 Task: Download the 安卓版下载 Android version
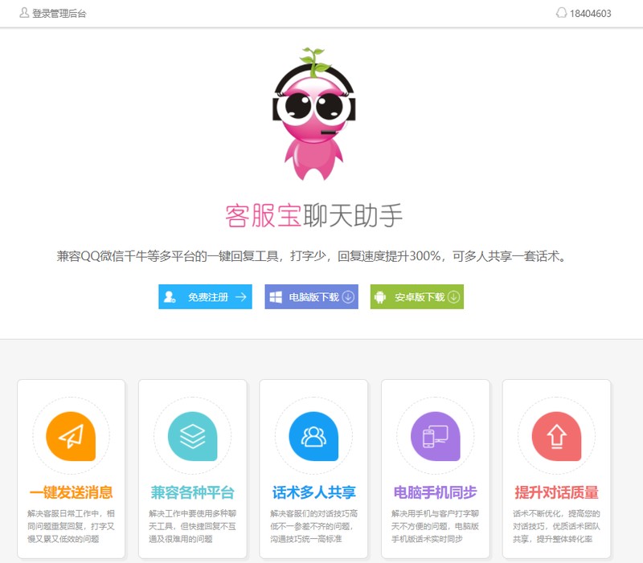click(x=417, y=296)
